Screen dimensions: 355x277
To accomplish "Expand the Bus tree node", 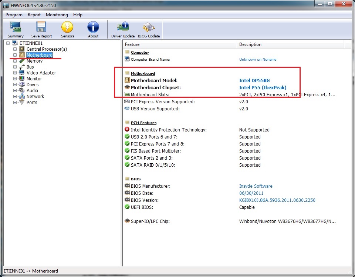I will [15, 67].
